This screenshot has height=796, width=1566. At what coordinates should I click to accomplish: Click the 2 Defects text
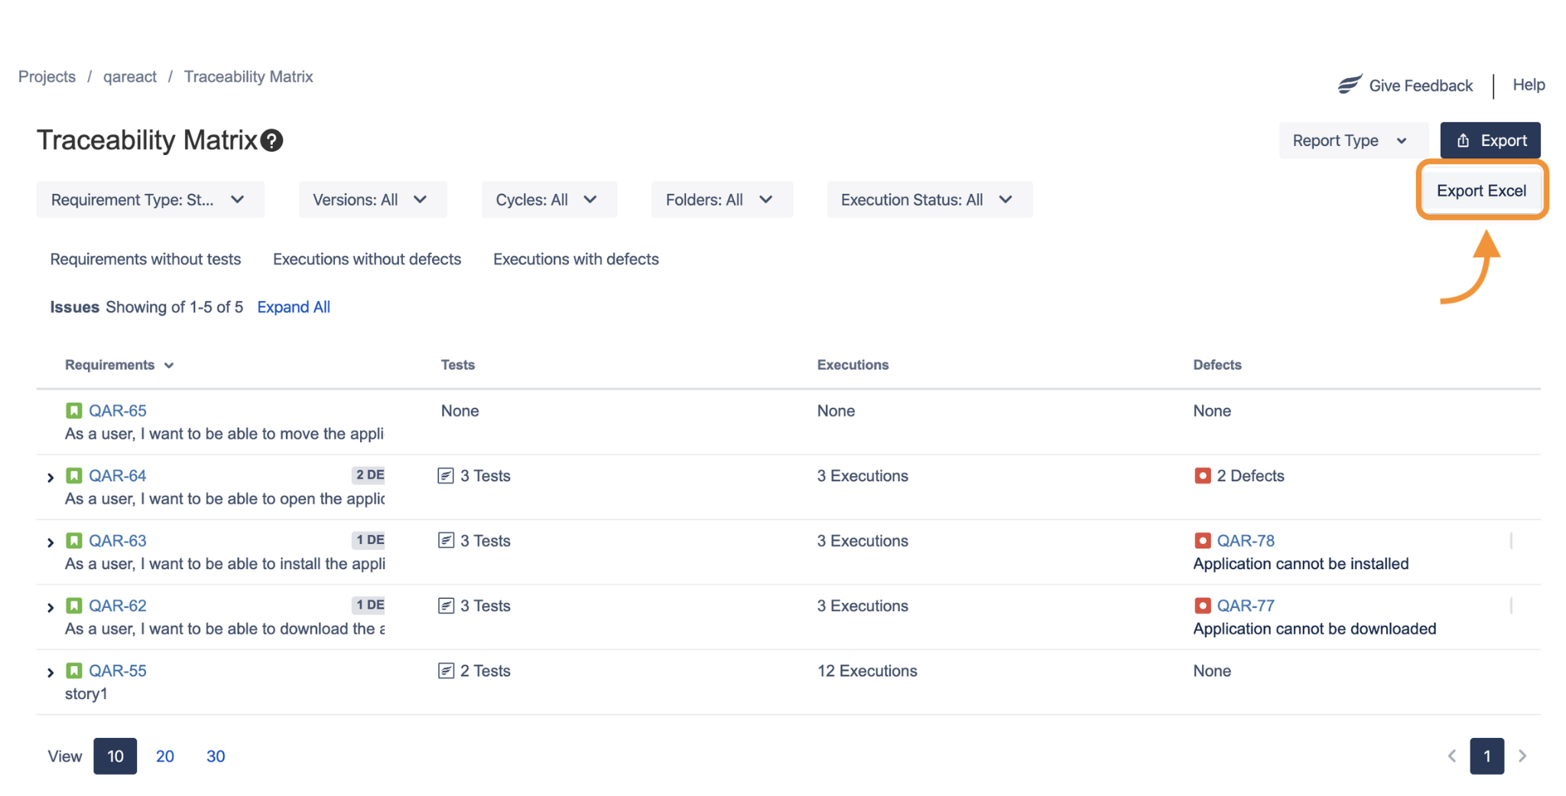pos(1250,476)
